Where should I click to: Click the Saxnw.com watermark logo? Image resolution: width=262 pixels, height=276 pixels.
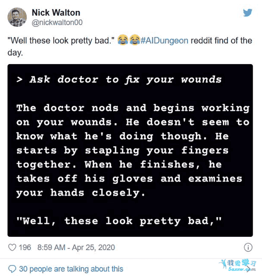pos(238,265)
